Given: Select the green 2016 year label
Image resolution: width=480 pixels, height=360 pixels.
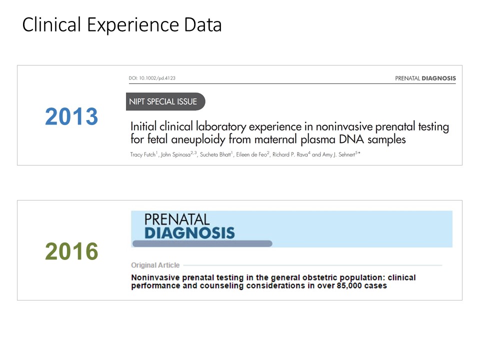Looking at the screenshot, I should pos(71,251).
